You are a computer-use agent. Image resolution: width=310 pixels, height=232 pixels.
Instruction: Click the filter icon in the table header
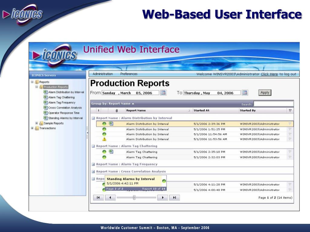pyautogui.click(x=290, y=111)
